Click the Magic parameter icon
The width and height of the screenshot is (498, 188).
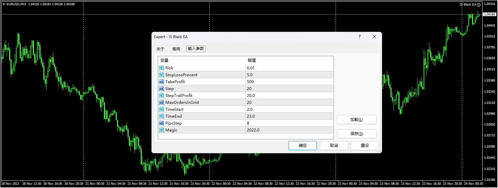click(x=161, y=130)
